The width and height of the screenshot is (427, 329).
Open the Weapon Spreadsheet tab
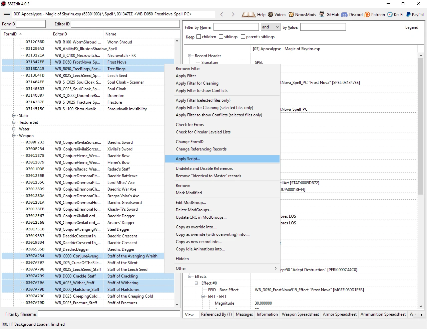click(x=300, y=314)
